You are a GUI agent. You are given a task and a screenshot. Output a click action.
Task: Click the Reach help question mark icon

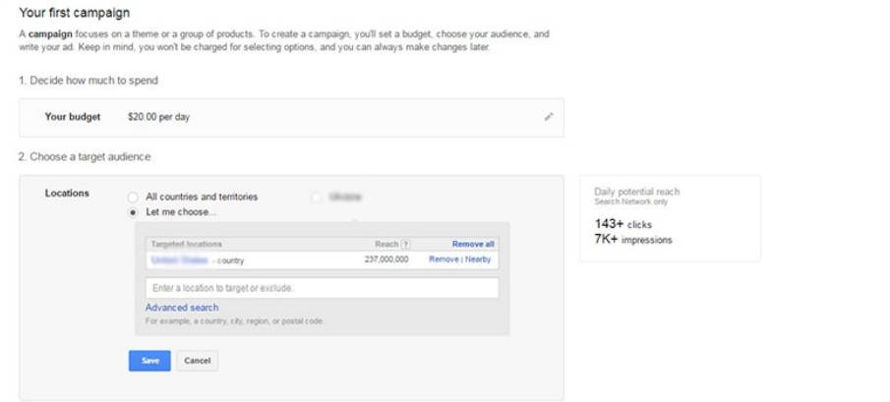click(x=405, y=245)
